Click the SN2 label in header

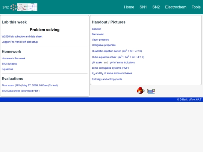[6, 7]
